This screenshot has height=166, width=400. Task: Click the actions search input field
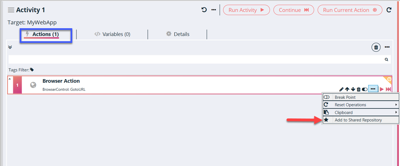[x=194, y=59]
